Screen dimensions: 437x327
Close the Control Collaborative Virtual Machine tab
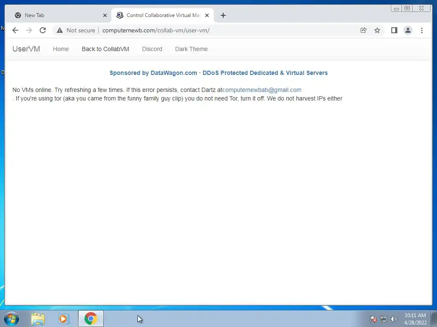coord(207,15)
